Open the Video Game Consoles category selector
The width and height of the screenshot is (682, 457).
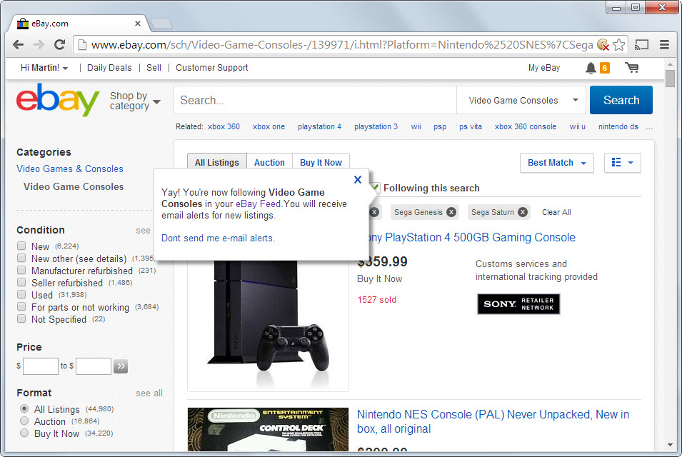521,101
